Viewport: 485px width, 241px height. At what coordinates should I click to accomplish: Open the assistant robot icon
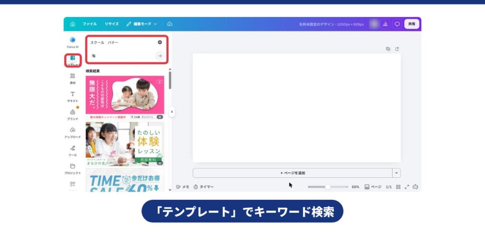tap(415, 187)
